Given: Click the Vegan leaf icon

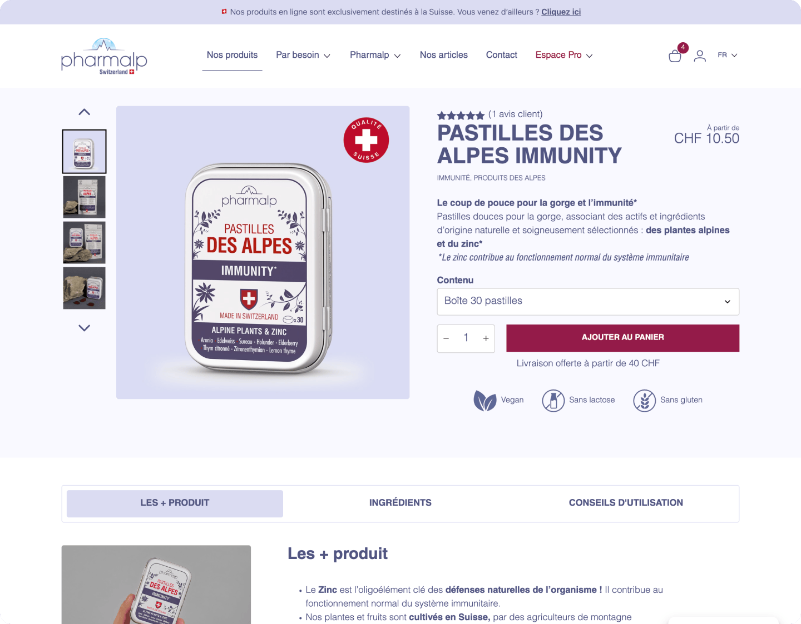Looking at the screenshot, I should (484, 400).
